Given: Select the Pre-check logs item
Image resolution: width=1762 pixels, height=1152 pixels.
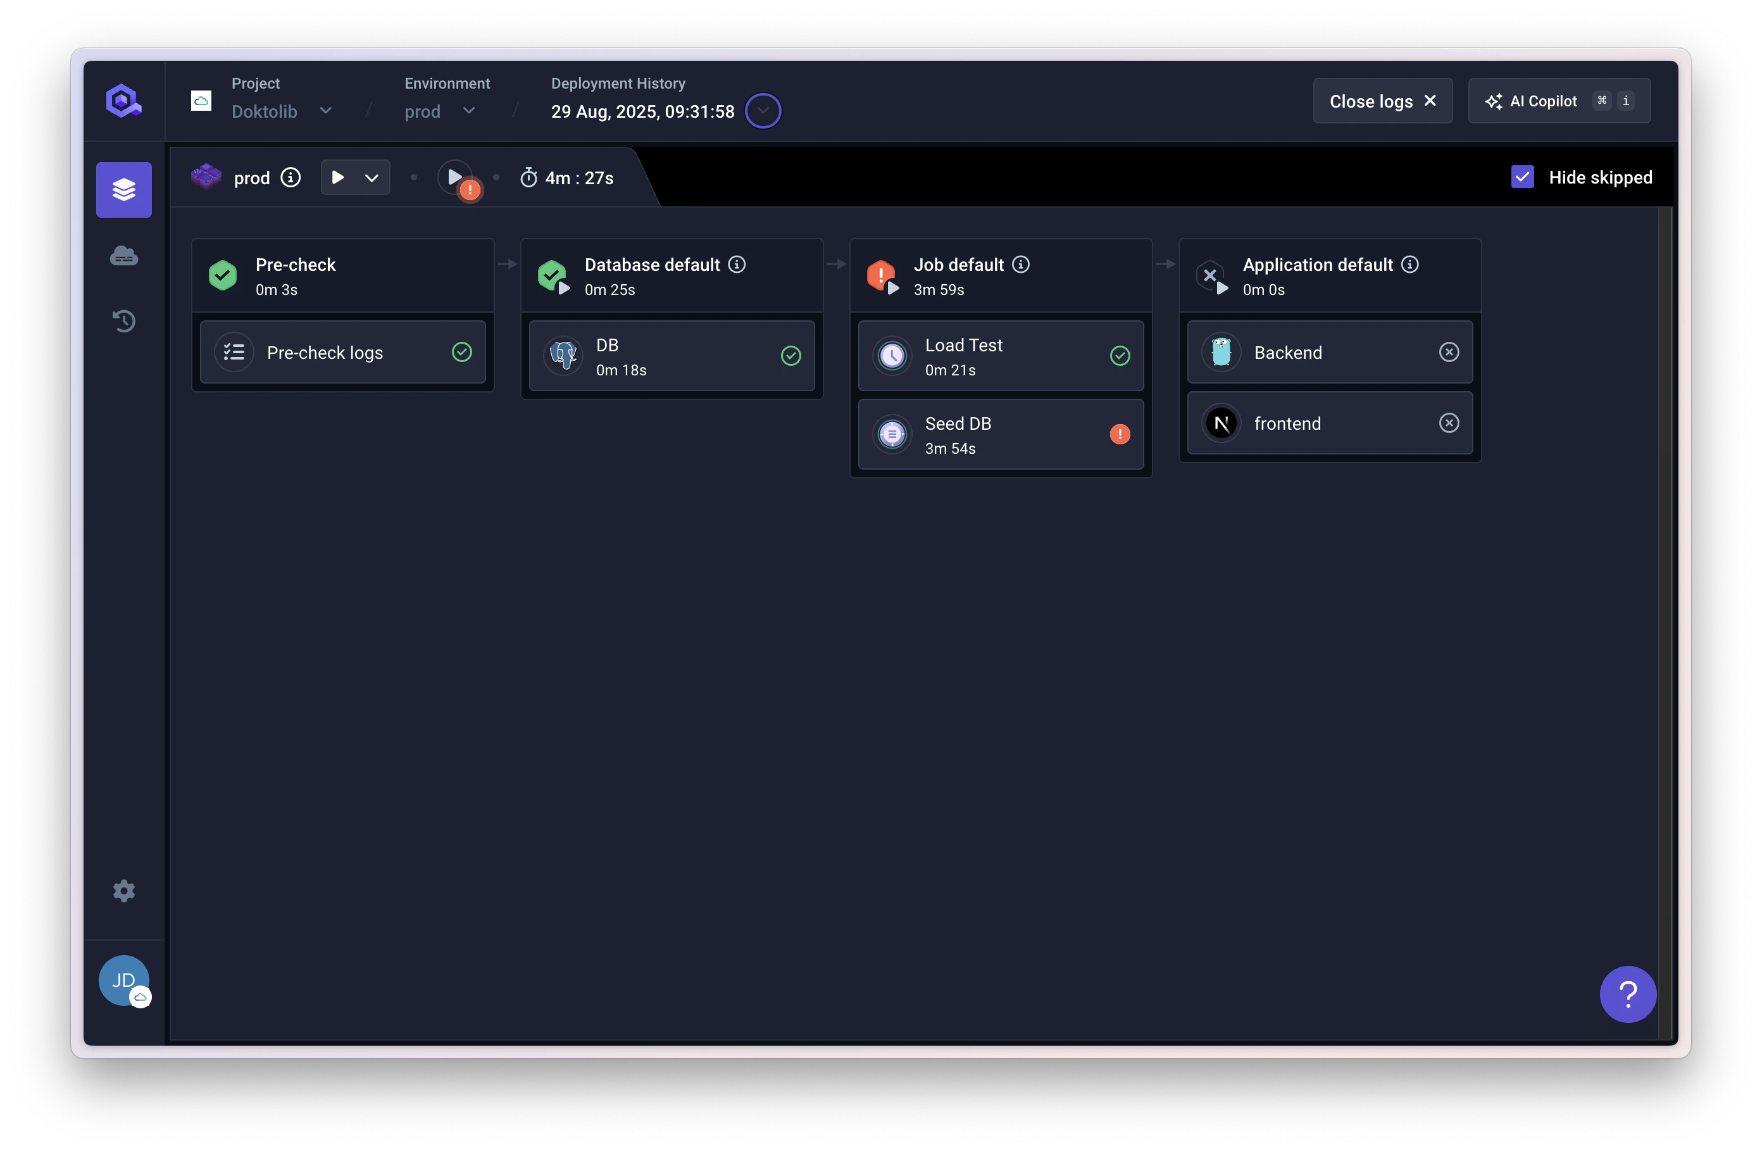Looking at the screenshot, I should (343, 353).
